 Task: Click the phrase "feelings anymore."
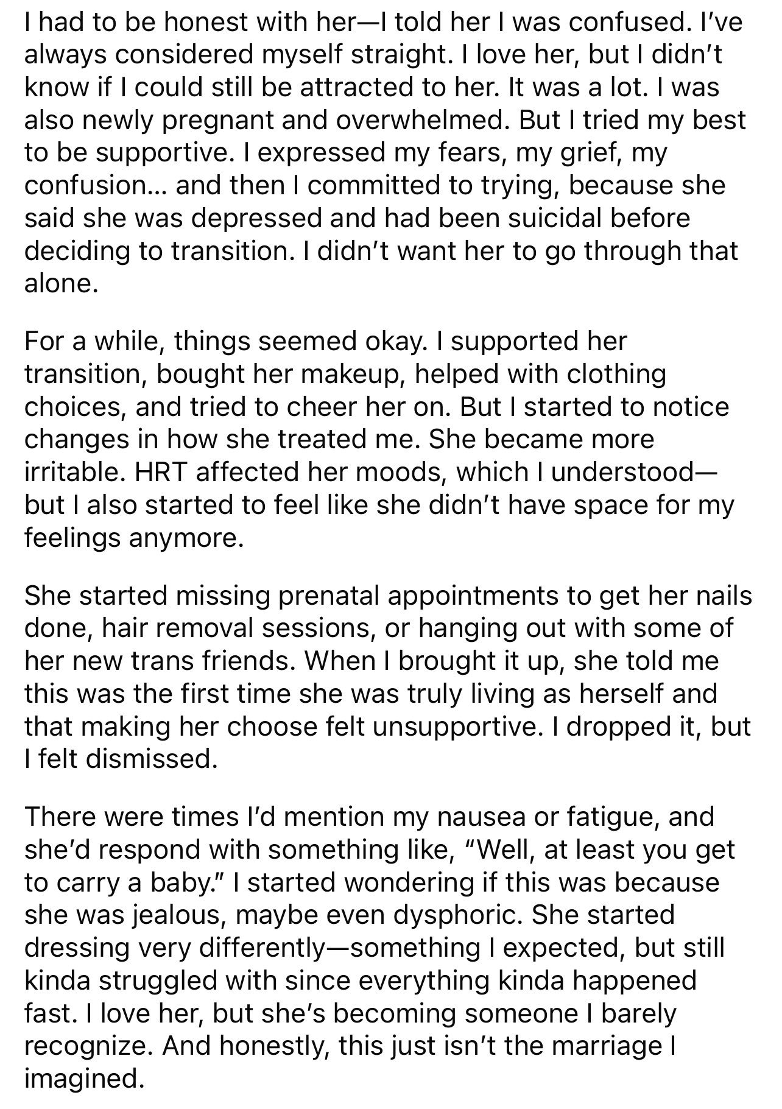(134, 538)
